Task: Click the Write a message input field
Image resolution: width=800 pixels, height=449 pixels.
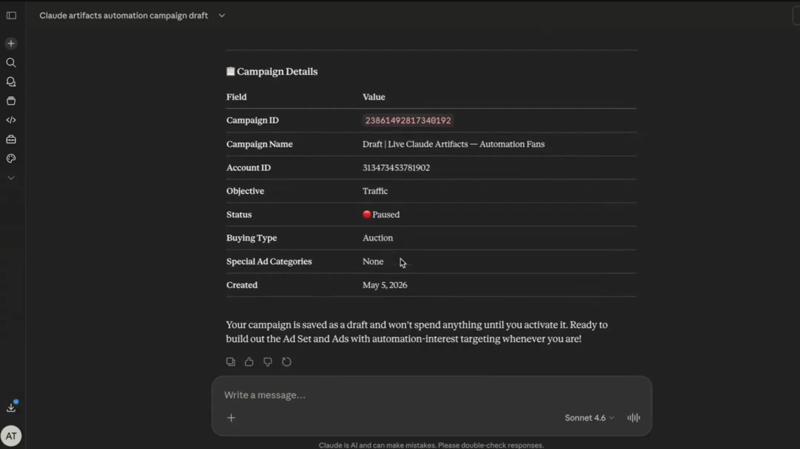Action: tap(431, 395)
